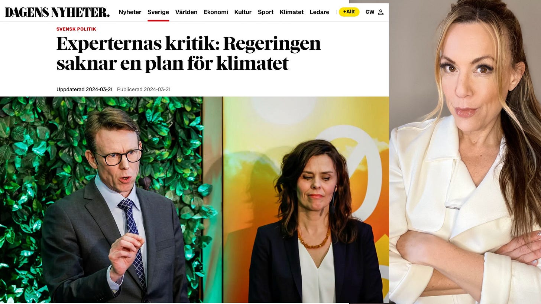Click the Uppdaterad 2024-03-21 date
Viewport: 541px width, 304px height.
[x=84, y=89]
